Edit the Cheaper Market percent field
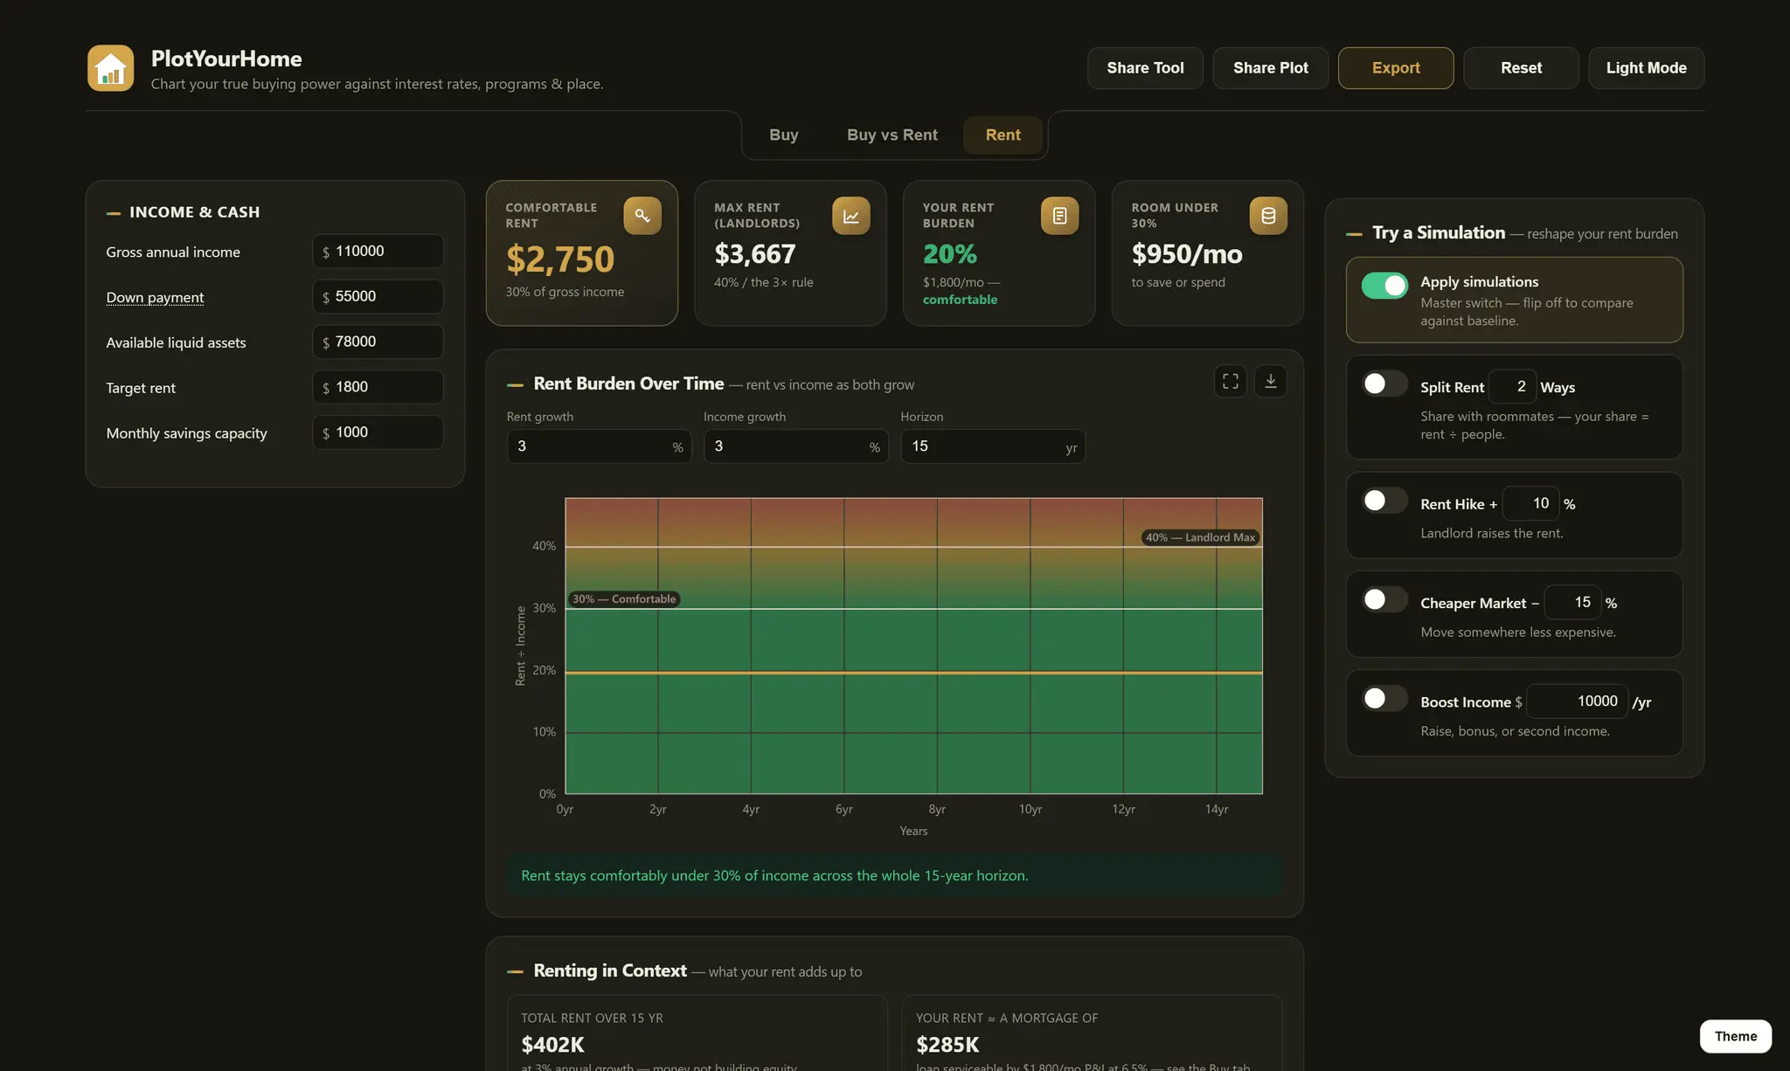1790x1071 pixels. pyautogui.click(x=1572, y=602)
